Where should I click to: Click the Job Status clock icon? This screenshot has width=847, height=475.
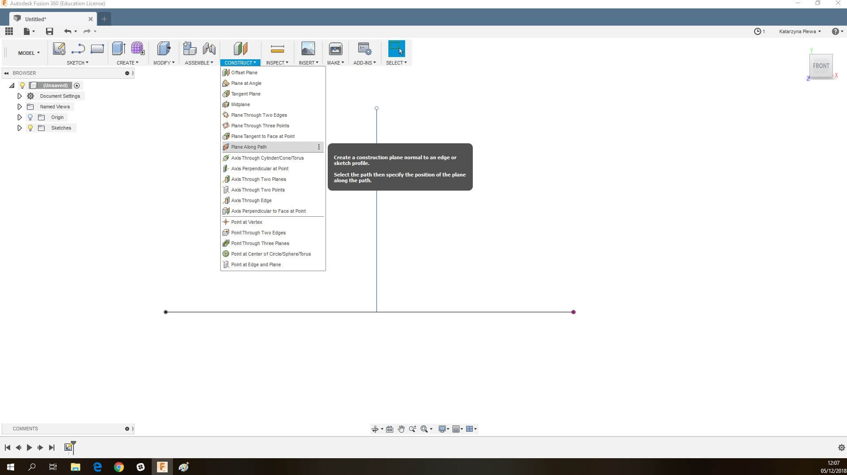pos(757,31)
